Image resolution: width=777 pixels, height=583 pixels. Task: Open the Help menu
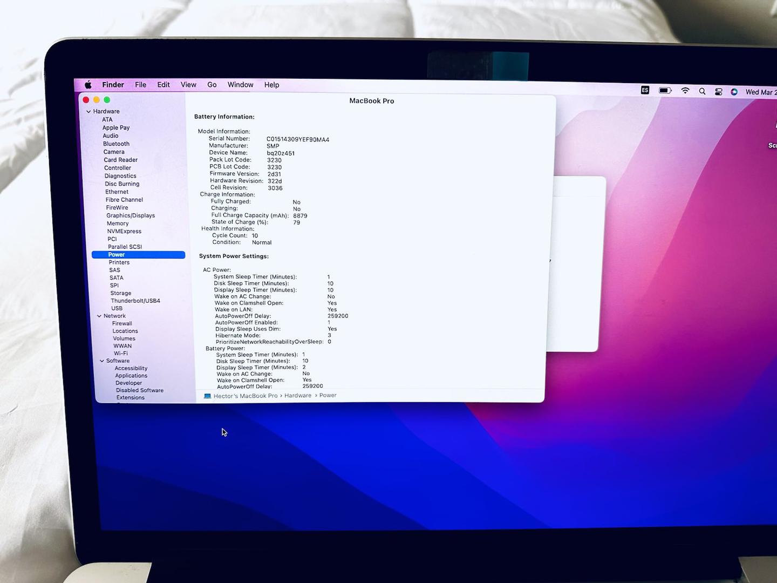pos(271,85)
